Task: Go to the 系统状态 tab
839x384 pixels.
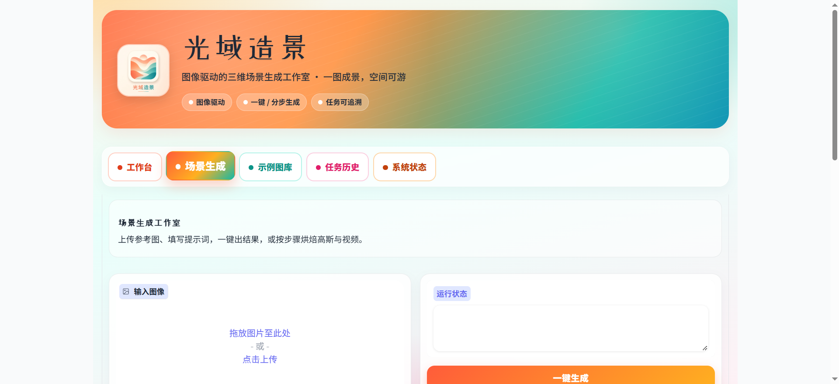Action: coord(405,167)
